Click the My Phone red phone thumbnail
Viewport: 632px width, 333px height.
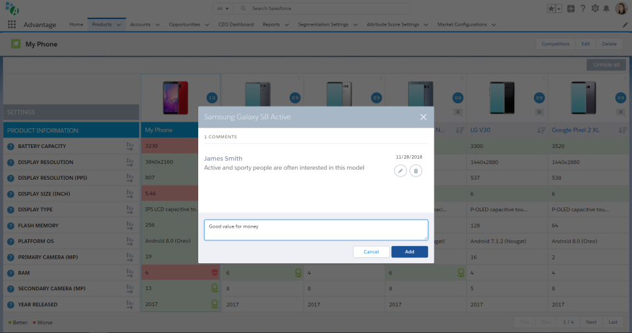[x=175, y=98]
